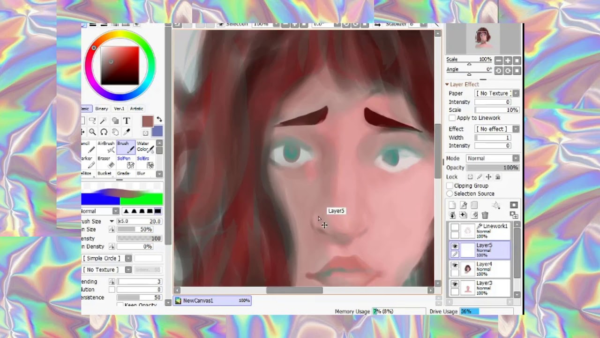Viewport: 600px width, 338px height.
Task: Open the brush No Texture dropdown
Action: pyautogui.click(x=107, y=269)
